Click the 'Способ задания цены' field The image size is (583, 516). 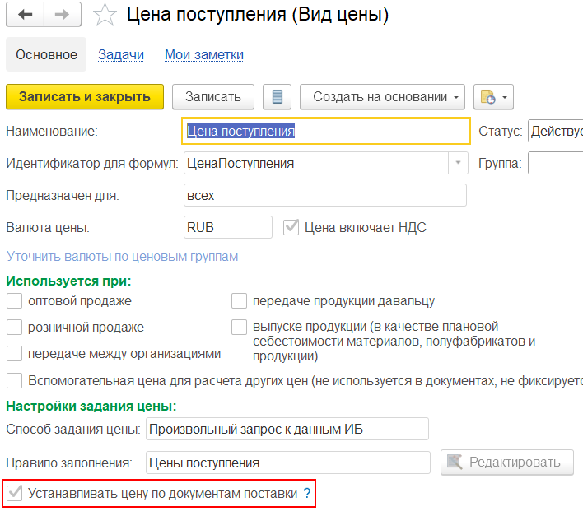[x=287, y=429]
